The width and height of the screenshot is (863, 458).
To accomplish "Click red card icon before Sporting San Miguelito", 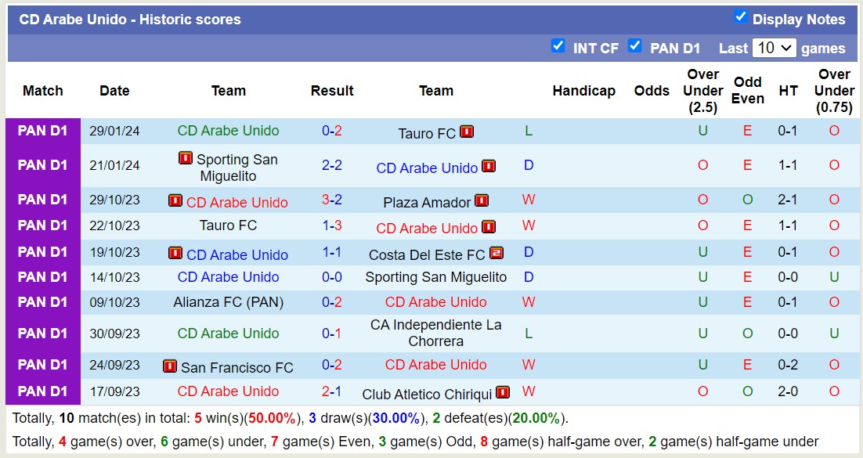I will click(x=186, y=158).
